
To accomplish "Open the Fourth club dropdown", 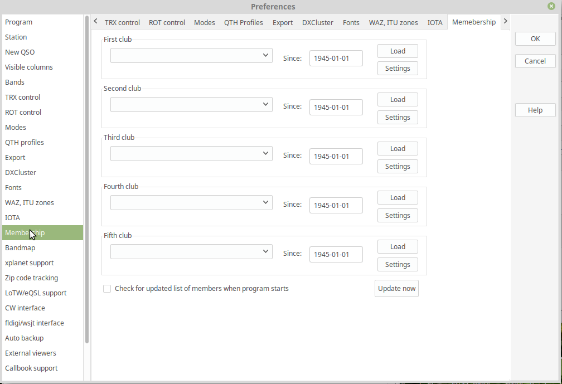I will tap(191, 203).
